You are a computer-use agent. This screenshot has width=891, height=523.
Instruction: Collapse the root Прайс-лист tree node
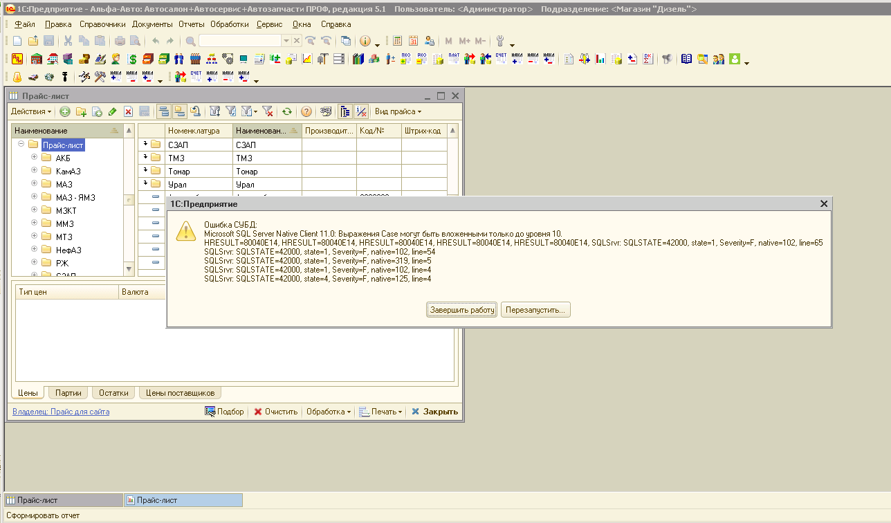21,145
